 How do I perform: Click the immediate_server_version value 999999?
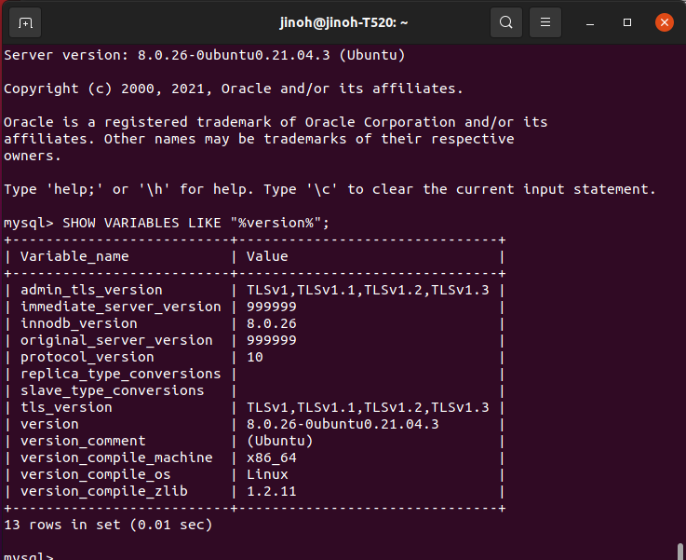272,307
